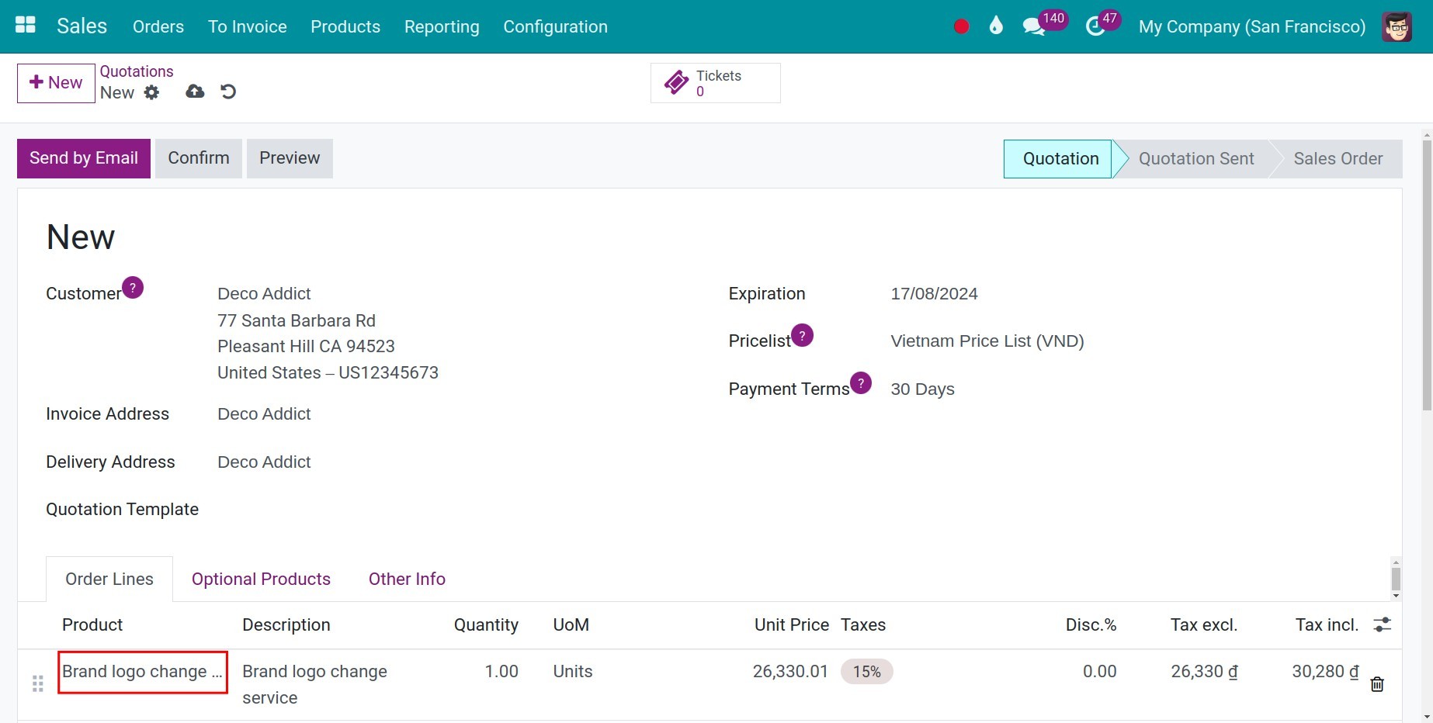This screenshot has height=723, width=1433.
Task: Open the column settings adjust icon
Action: click(x=1383, y=624)
